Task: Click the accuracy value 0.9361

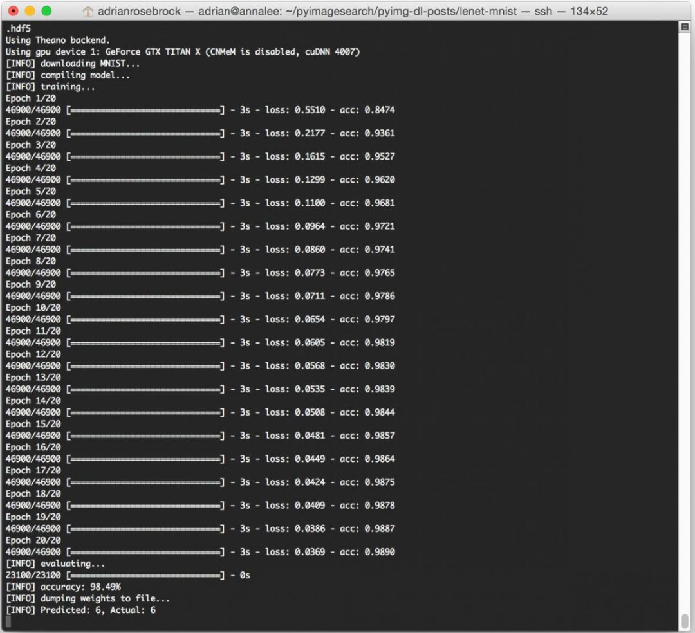Action: click(380, 133)
